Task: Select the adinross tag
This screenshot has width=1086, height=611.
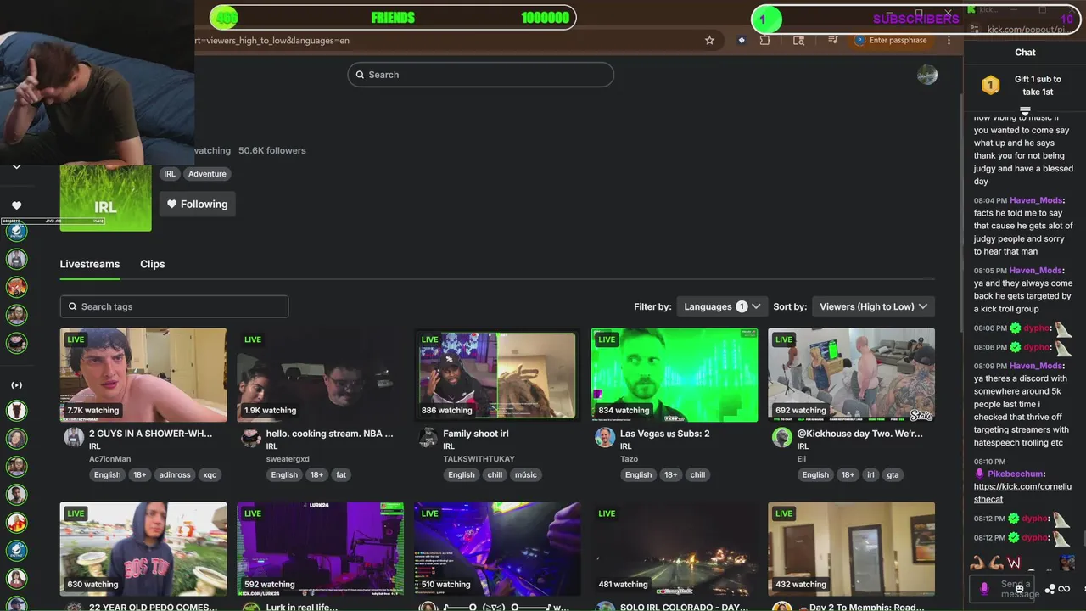Action: [x=175, y=475]
